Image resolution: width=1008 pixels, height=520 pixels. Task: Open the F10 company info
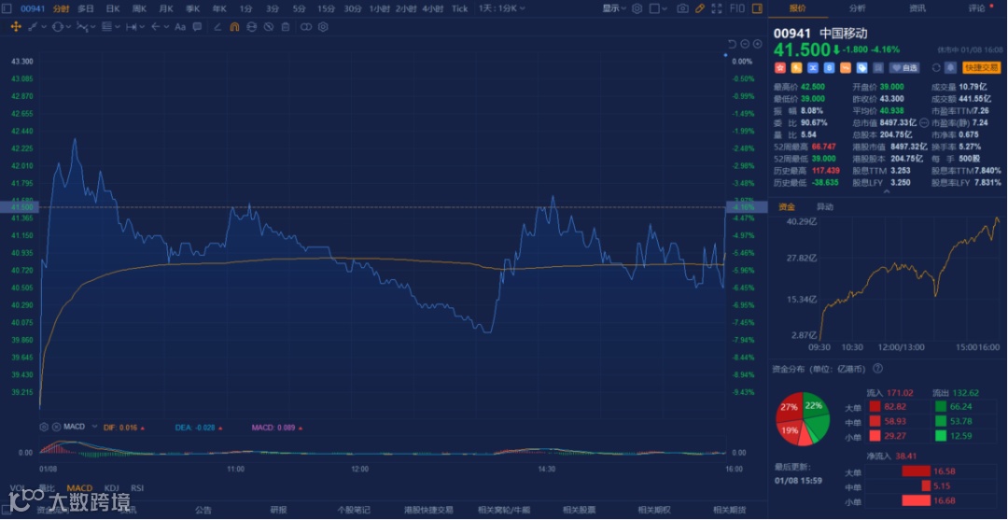pos(736,8)
